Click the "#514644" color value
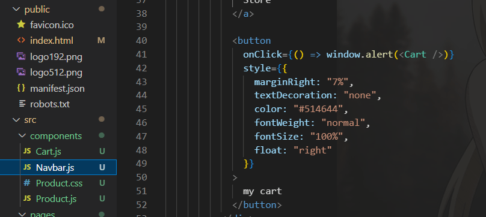 [x=318, y=109]
